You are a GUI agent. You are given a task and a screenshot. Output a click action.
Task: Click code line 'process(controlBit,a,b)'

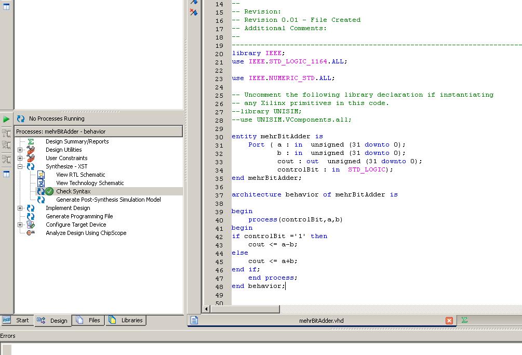pyautogui.click(x=296, y=220)
